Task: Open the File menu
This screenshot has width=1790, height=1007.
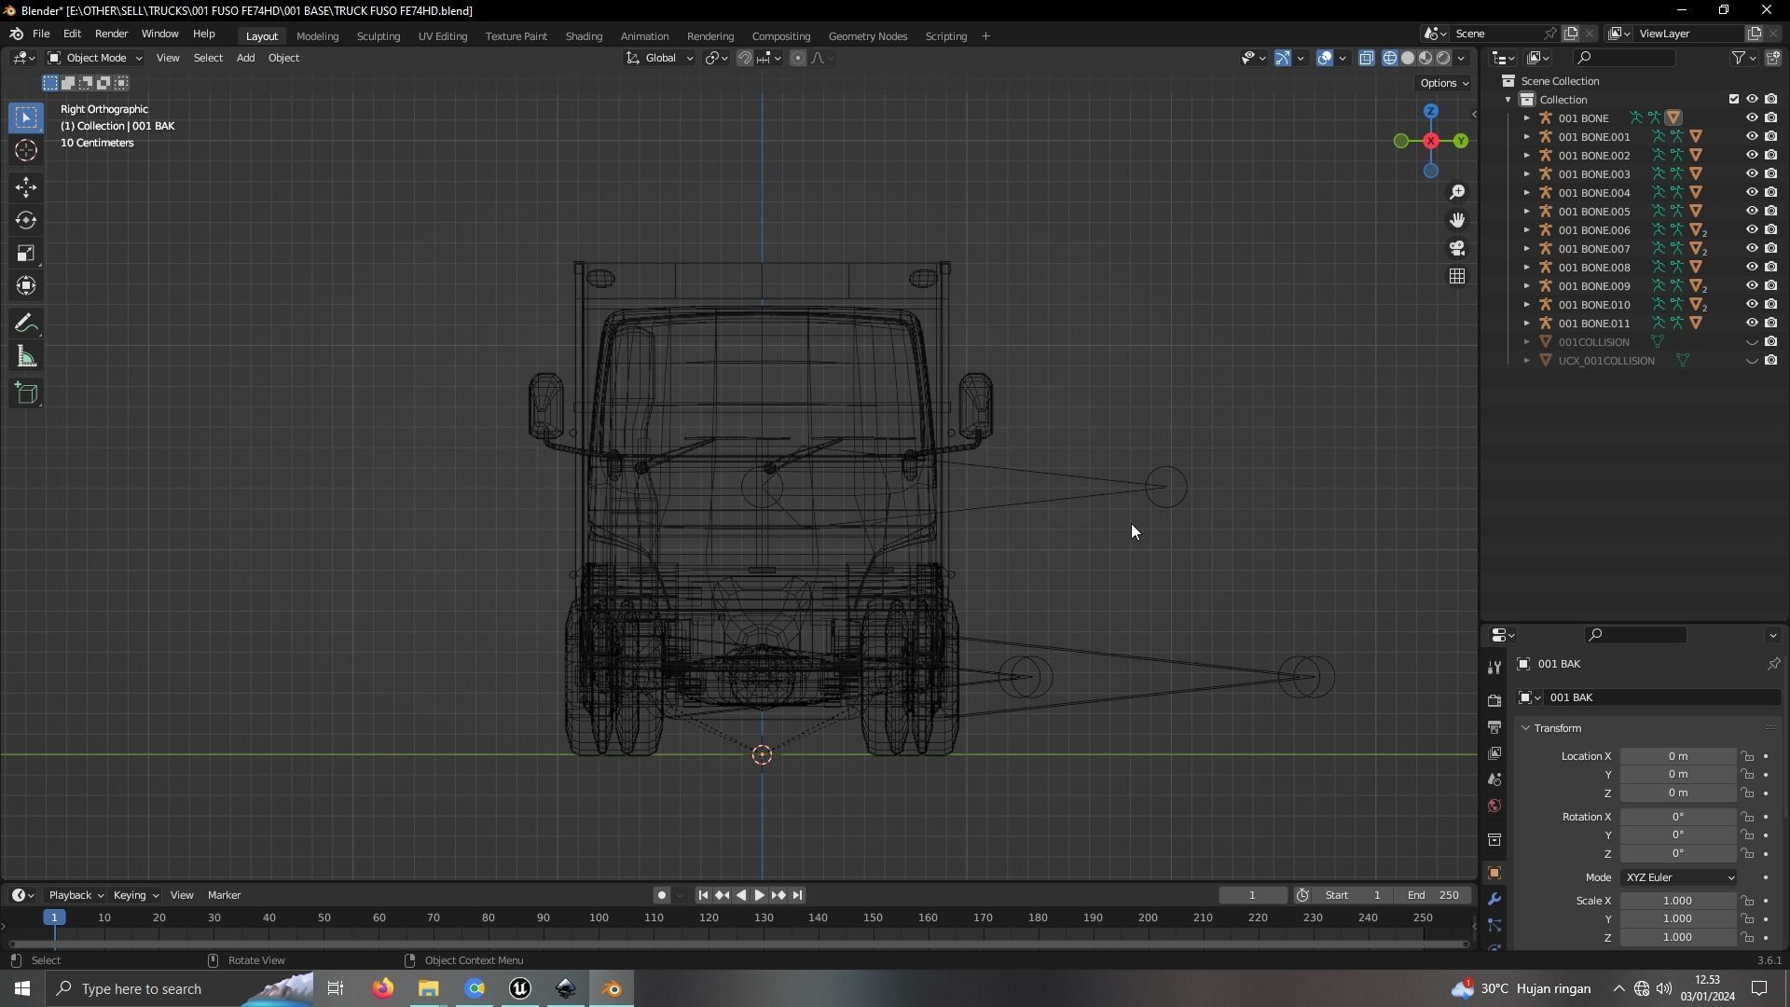Action: 41,34
